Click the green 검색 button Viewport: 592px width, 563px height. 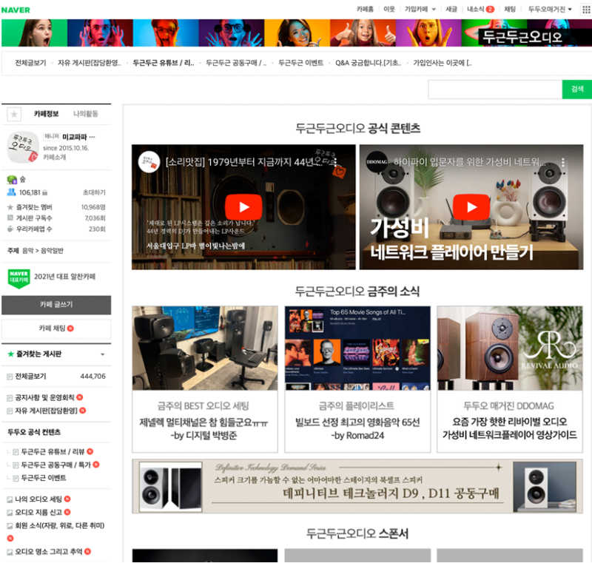pyautogui.click(x=577, y=90)
